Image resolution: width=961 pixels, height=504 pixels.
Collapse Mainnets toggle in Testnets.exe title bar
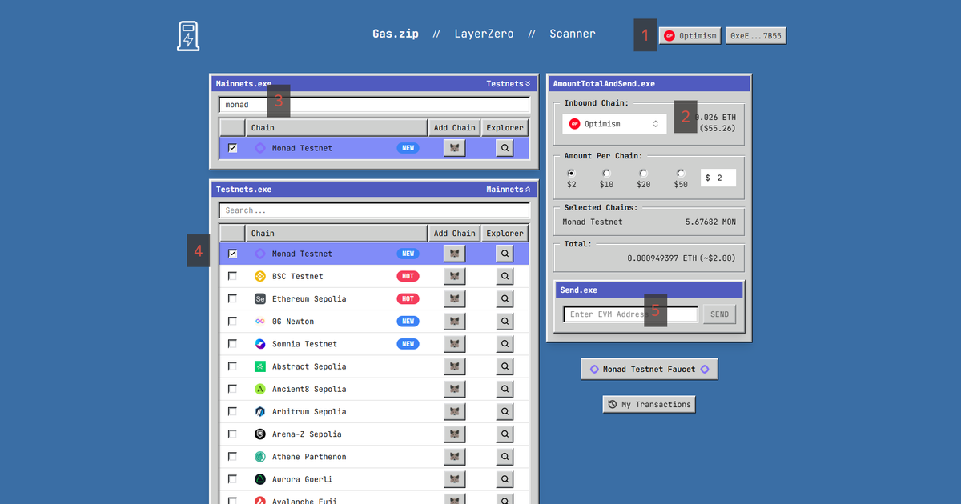click(509, 190)
